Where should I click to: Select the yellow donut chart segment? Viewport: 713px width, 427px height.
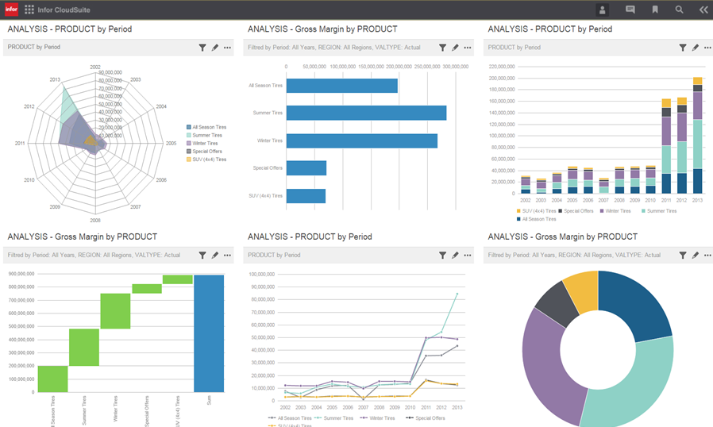[x=582, y=291]
